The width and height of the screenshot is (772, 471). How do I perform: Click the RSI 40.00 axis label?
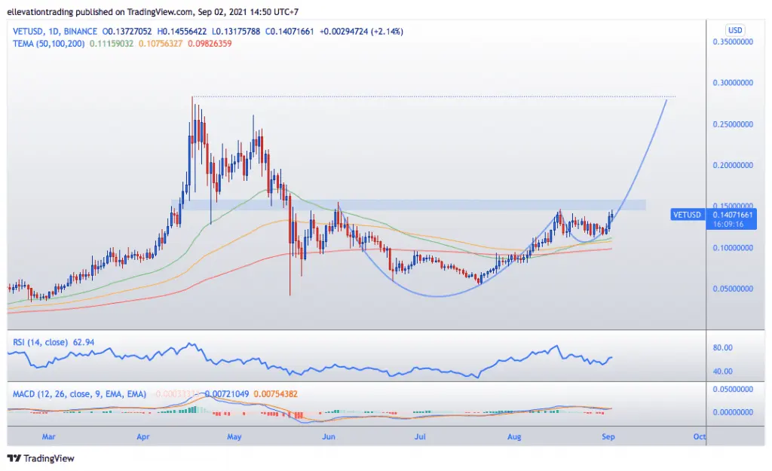(x=723, y=372)
